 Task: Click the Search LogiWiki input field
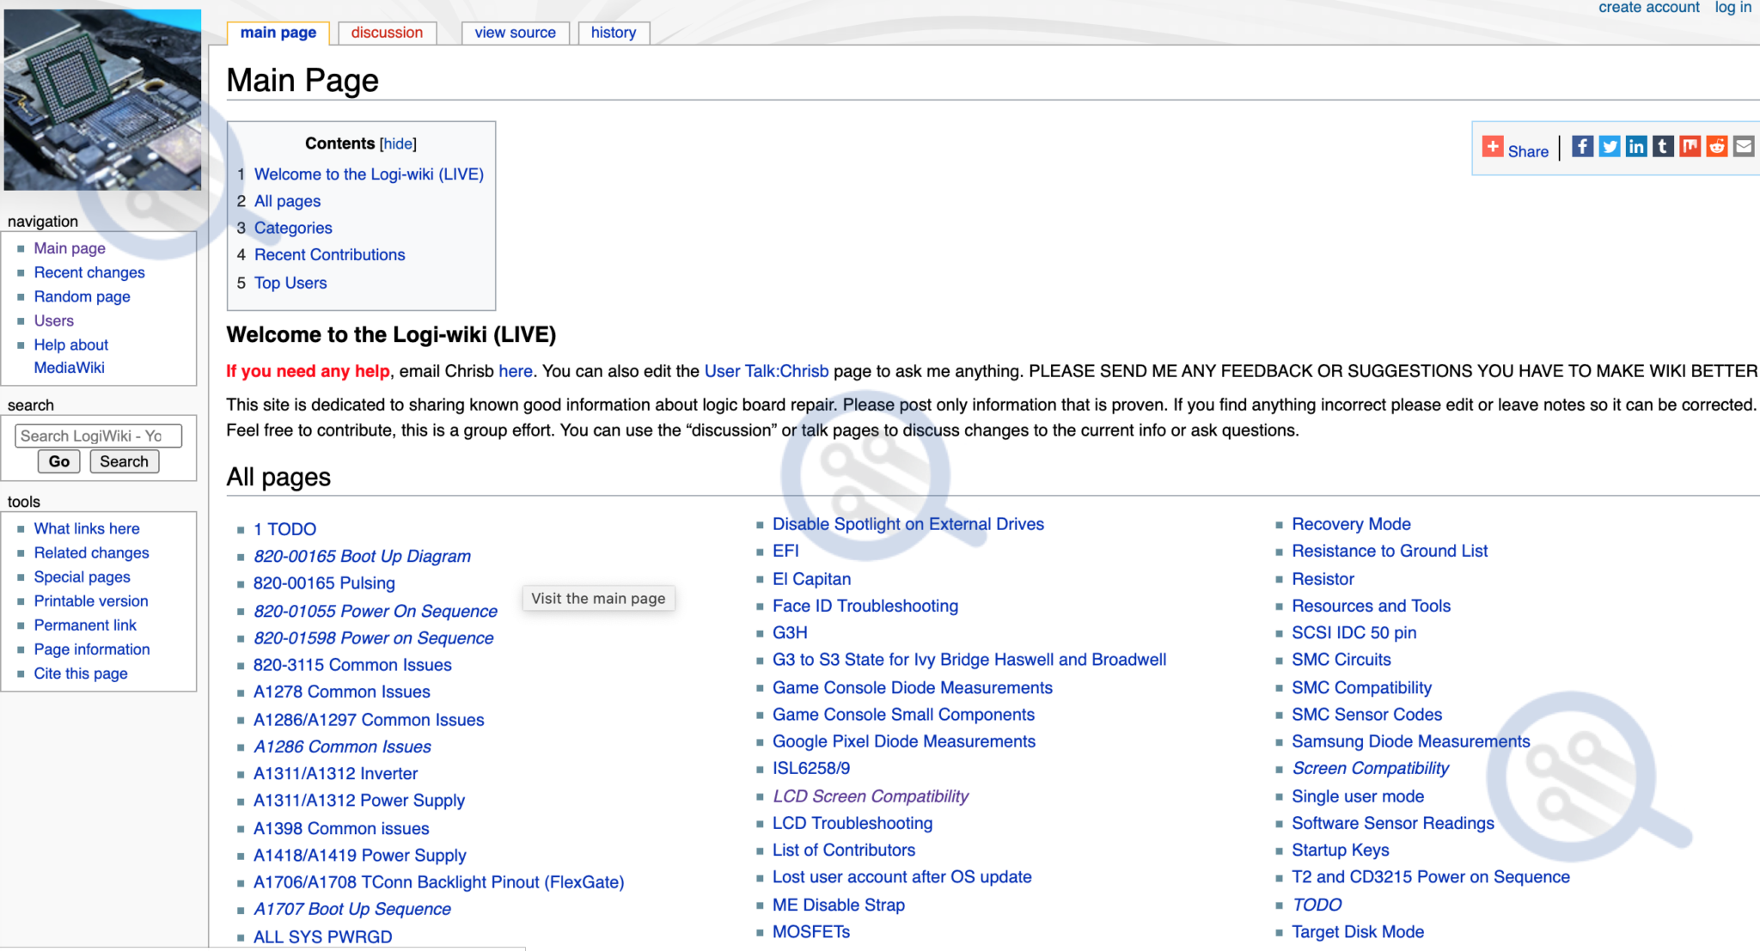98,436
